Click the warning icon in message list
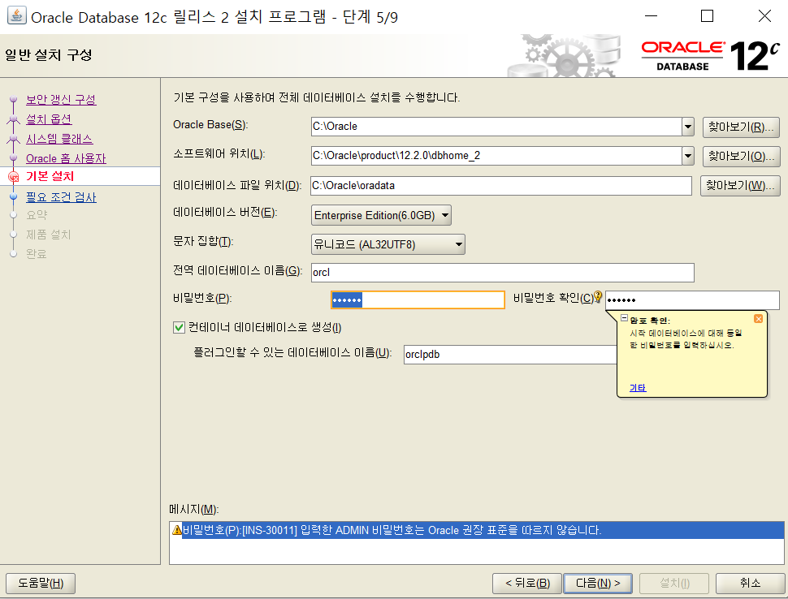Image resolution: width=788 pixels, height=599 pixels. tap(176, 529)
